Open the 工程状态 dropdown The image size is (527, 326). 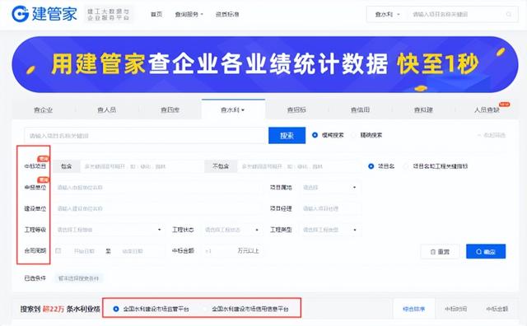pos(232,230)
